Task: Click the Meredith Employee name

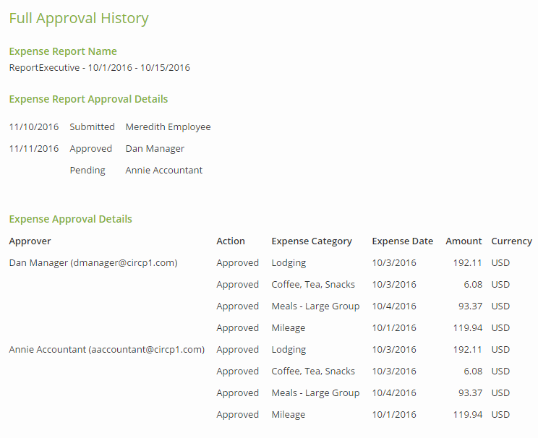Action: (168, 127)
